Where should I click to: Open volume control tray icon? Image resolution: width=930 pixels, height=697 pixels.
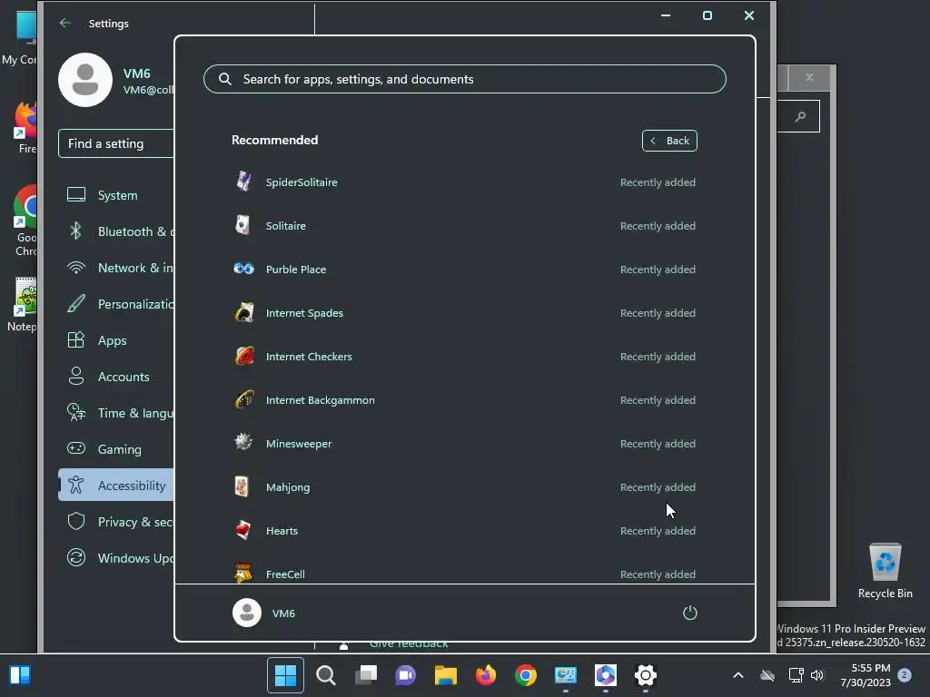pyautogui.click(x=817, y=675)
